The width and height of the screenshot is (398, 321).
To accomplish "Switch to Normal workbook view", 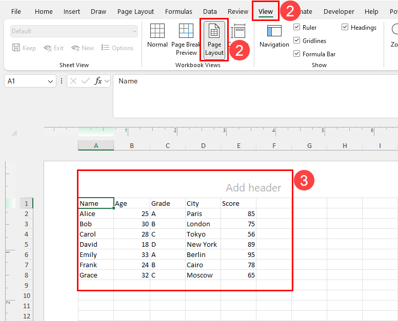I will pyautogui.click(x=157, y=35).
